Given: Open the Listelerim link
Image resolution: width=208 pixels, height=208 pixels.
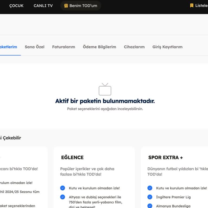Looking at the screenshot, I should [201, 5].
